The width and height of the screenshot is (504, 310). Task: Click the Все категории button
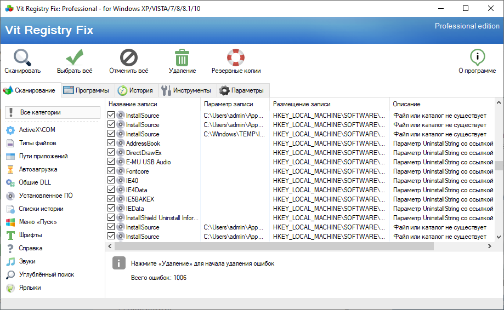pos(53,112)
